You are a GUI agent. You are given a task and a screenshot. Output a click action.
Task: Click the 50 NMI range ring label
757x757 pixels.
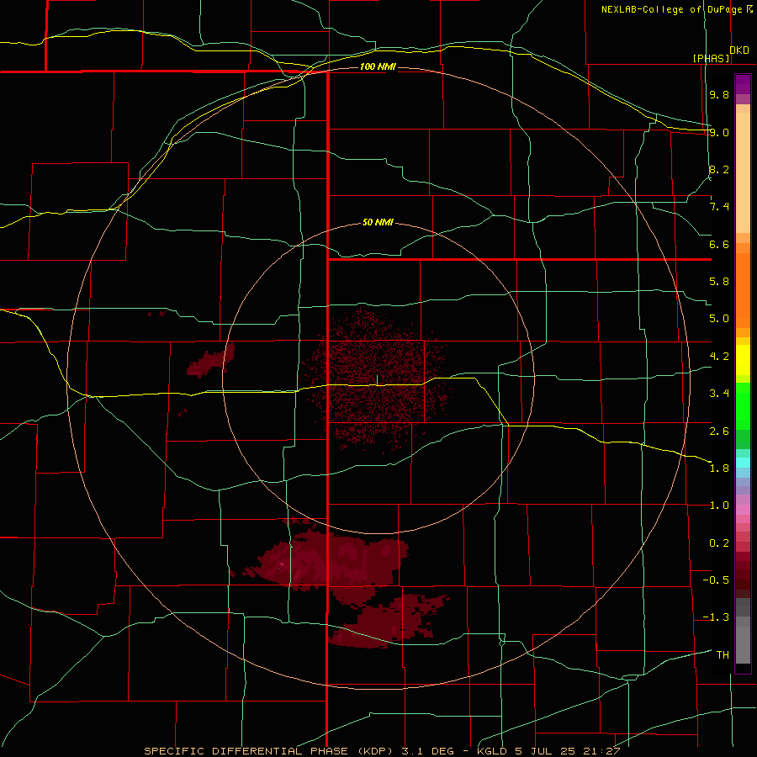378,222
